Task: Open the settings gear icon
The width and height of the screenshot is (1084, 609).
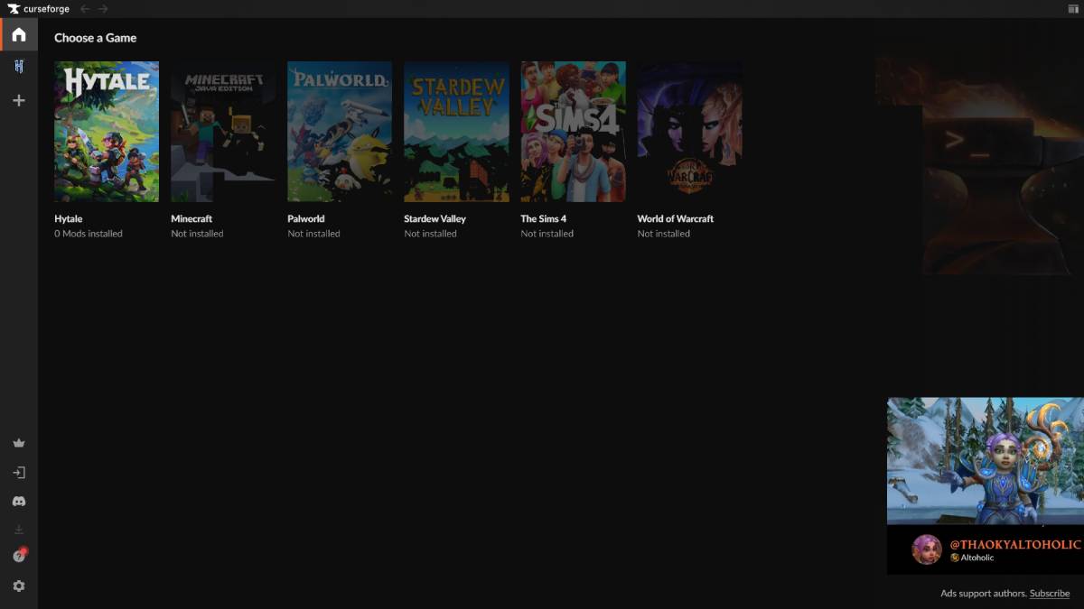Action: click(19, 586)
